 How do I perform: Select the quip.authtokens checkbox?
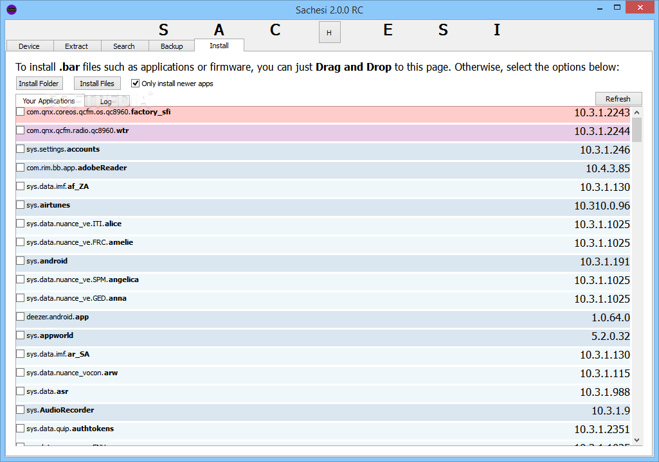click(20, 428)
